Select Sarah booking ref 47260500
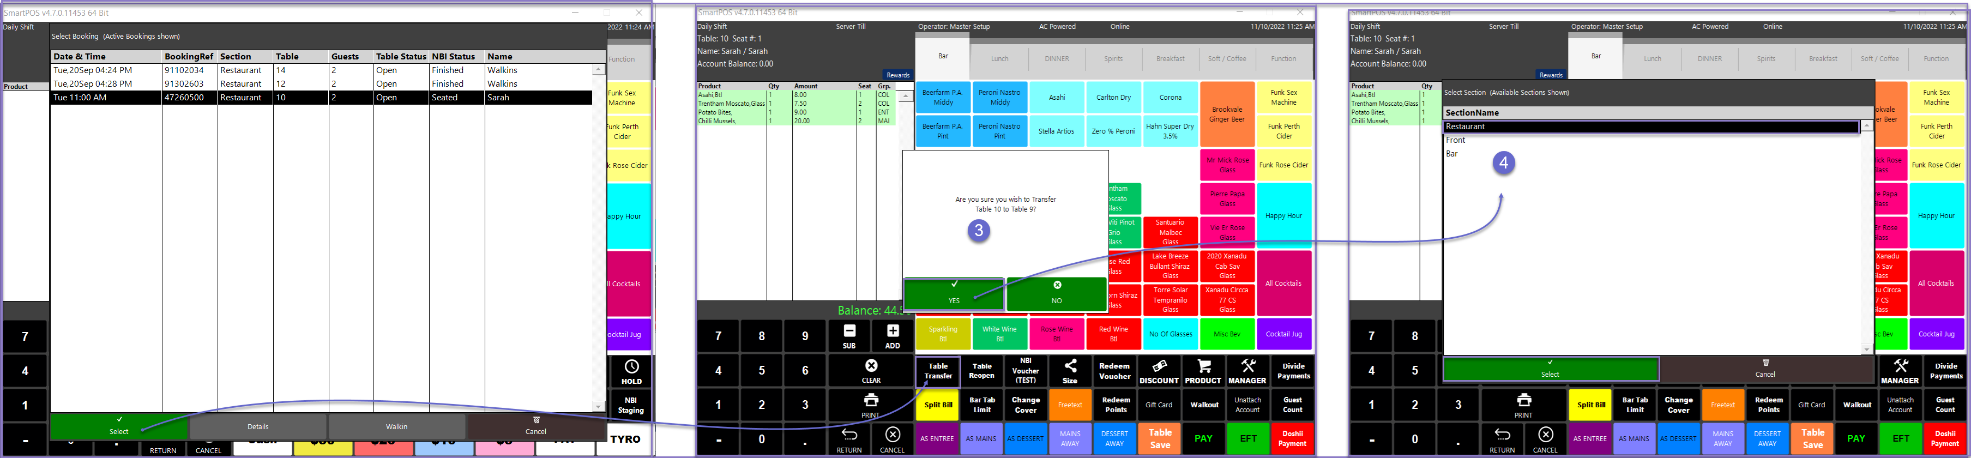This screenshot has height=458, width=1971. tap(321, 98)
